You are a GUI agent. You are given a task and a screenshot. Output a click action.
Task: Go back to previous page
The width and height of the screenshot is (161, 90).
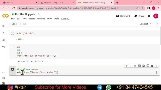3,8
